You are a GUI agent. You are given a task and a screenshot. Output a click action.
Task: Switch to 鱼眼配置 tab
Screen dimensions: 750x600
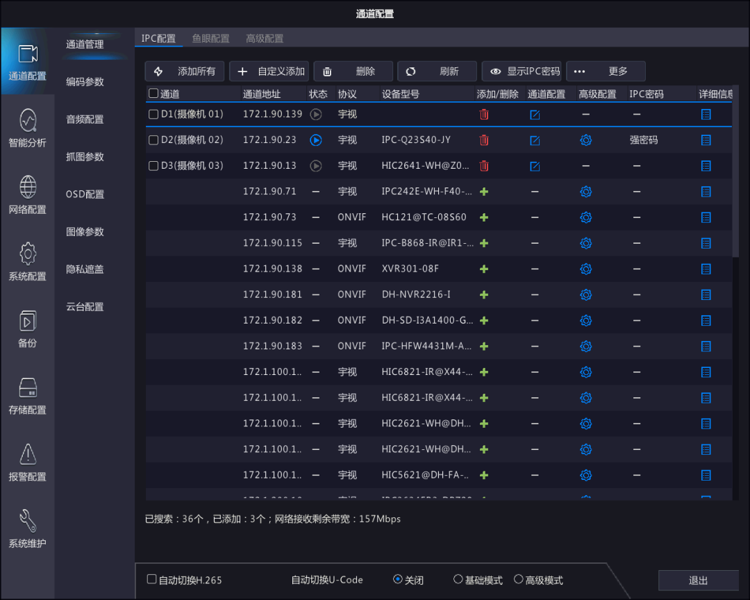click(x=211, y=38)
